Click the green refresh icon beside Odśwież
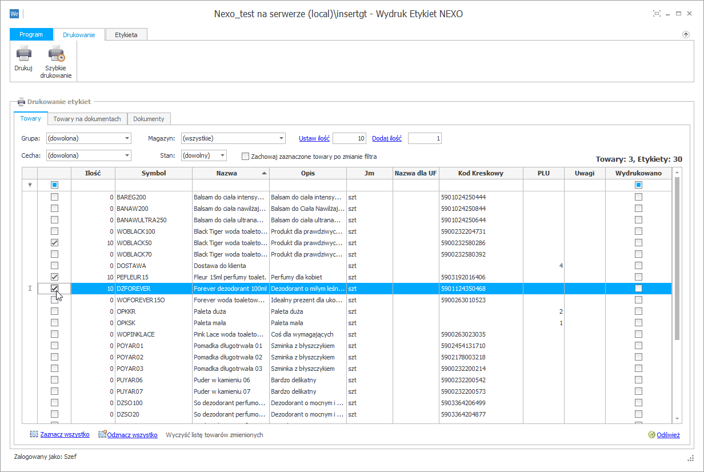704x472 pixels. coord(651,435)
